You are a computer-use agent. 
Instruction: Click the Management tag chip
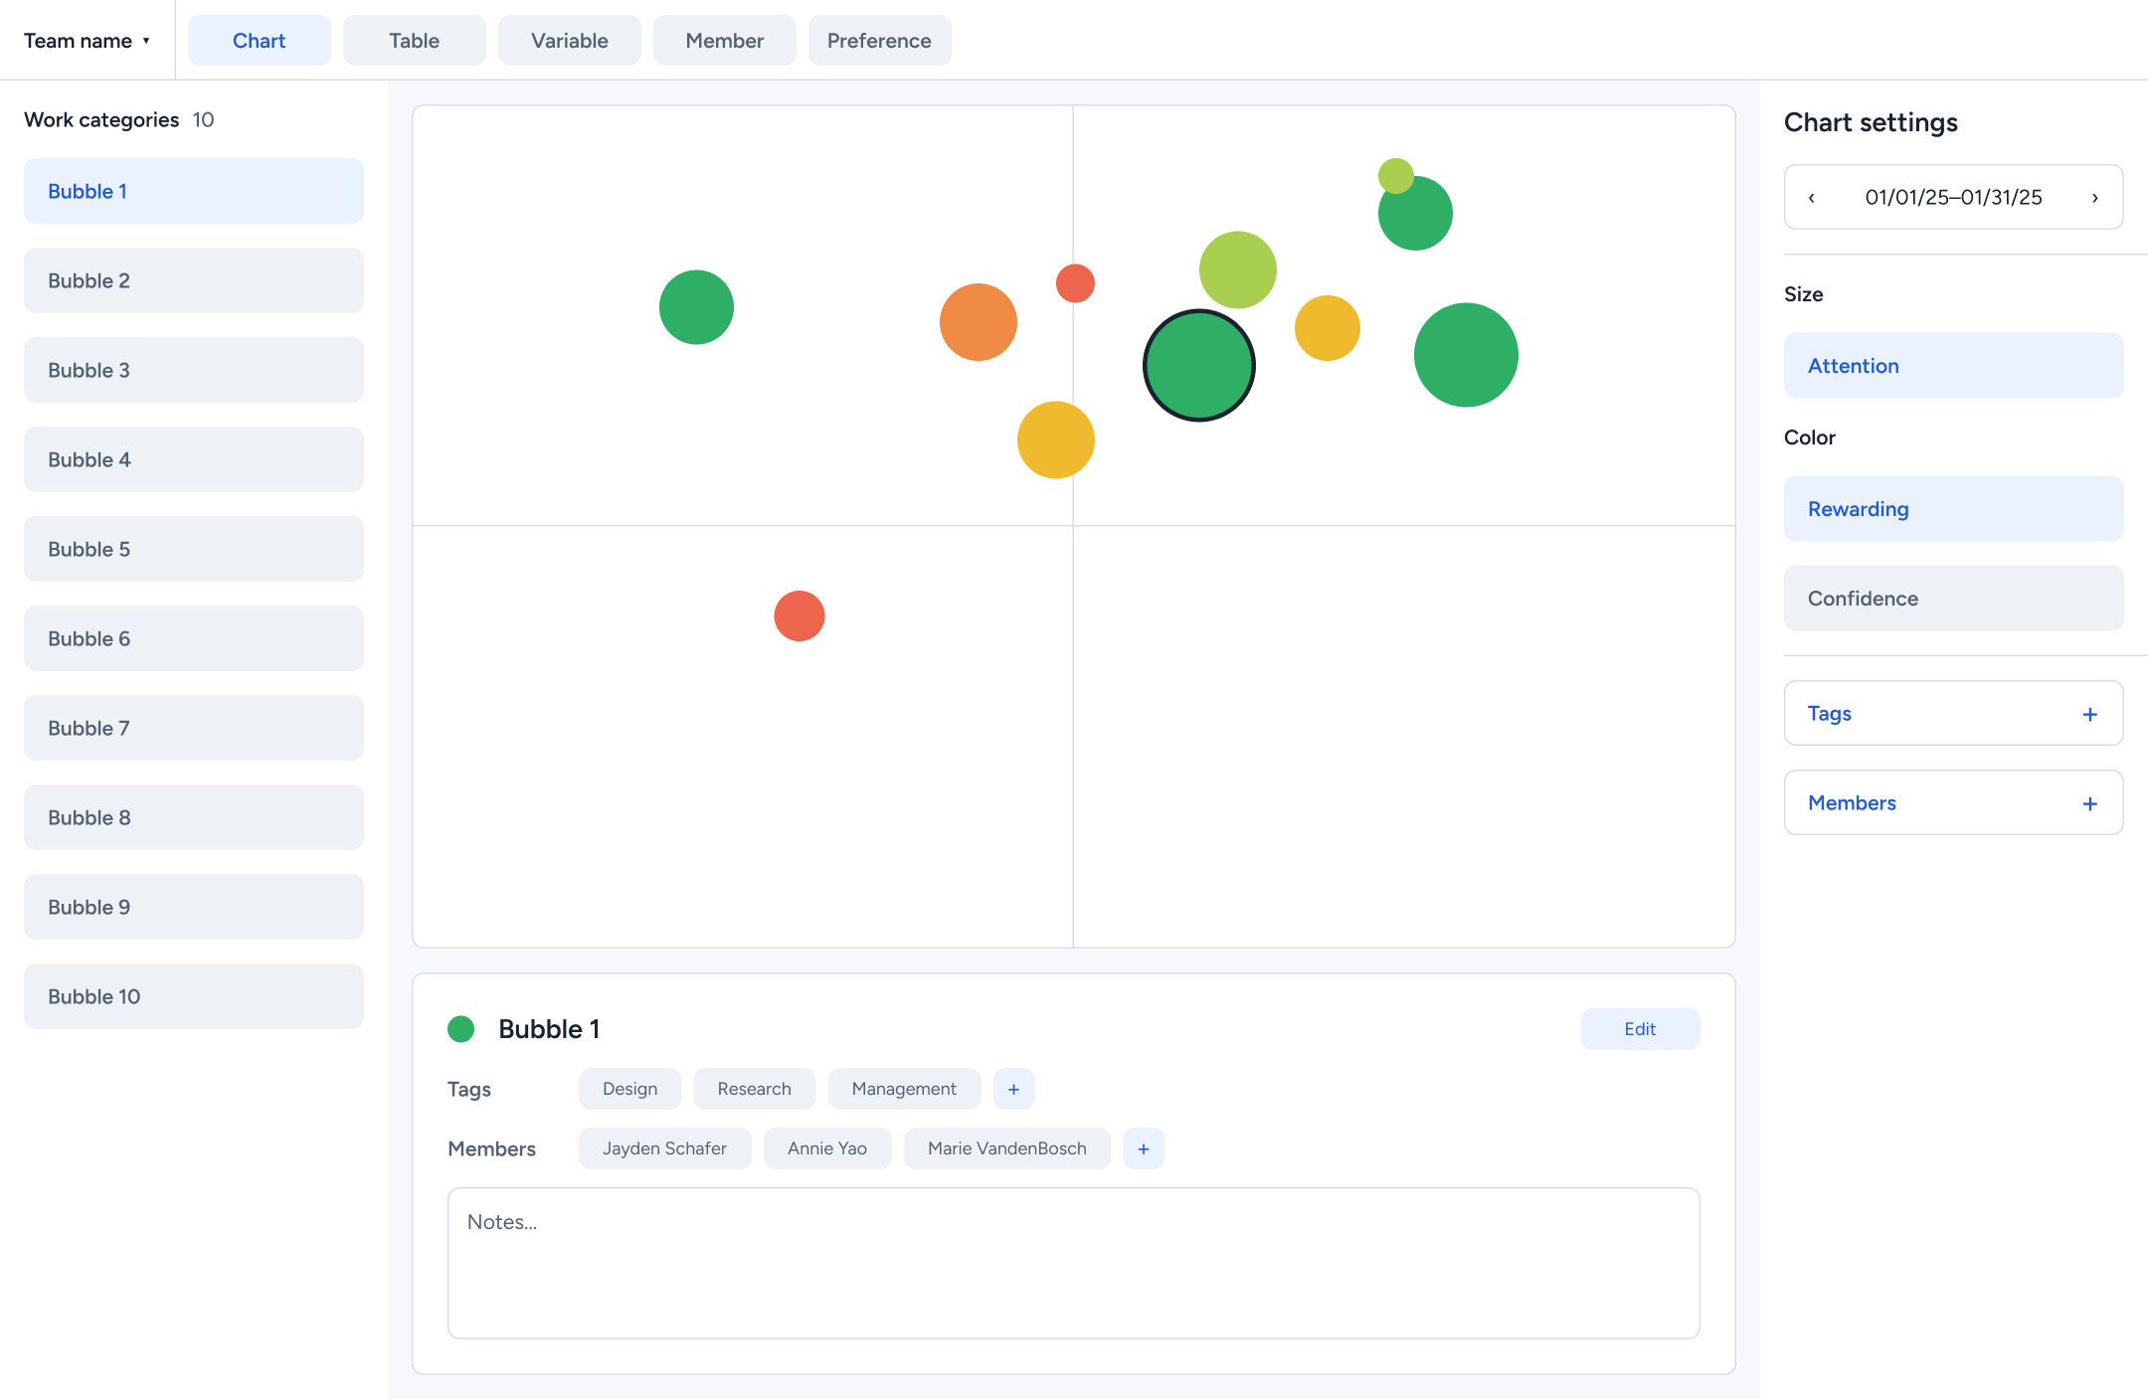point(904,1089)
